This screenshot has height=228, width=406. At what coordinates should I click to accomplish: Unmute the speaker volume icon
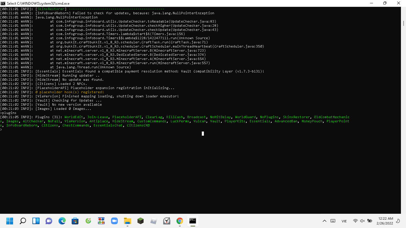(x=362, y=221)
